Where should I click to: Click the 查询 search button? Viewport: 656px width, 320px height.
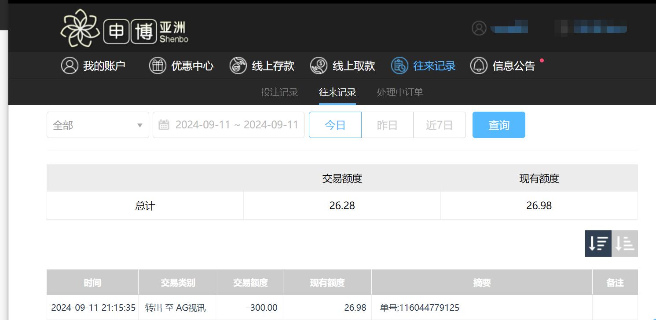pos(498,124)
